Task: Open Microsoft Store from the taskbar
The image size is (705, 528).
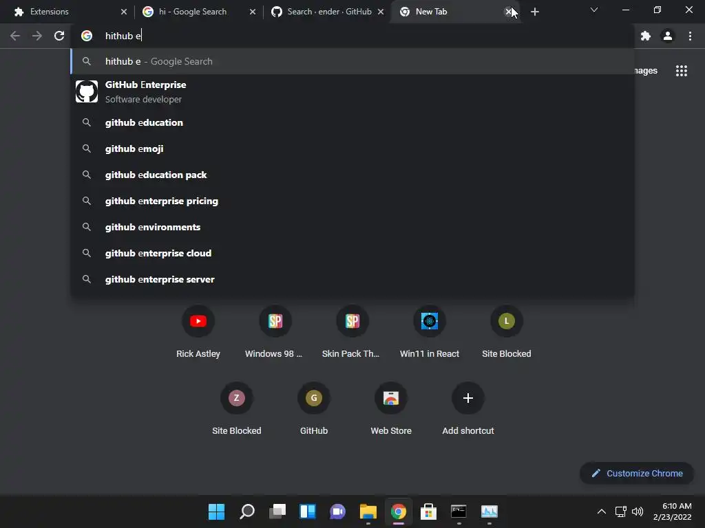Action: (x=428, y=511)
